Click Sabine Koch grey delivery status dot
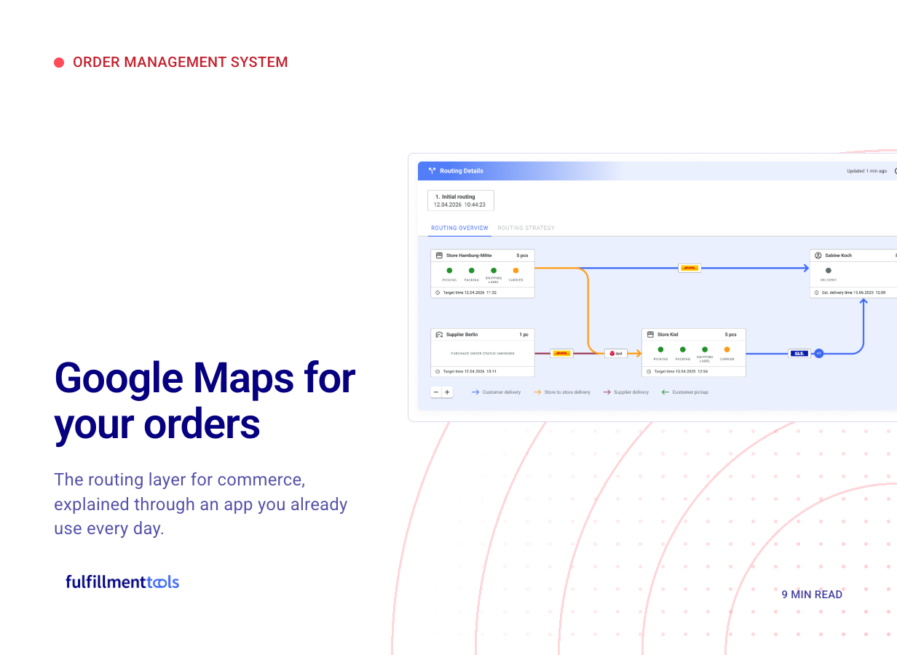 click(x=829, y=271)
